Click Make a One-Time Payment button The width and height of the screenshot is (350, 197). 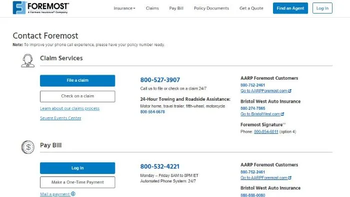coord(77,182)
